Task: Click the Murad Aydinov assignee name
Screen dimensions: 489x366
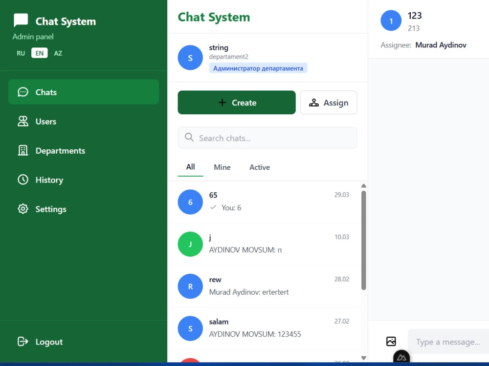Action: [x=441, y=45]
